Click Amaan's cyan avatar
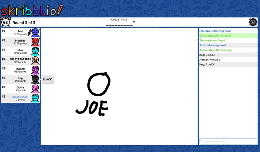The height and width of the screenshot is (152, 260). (35, 98)
